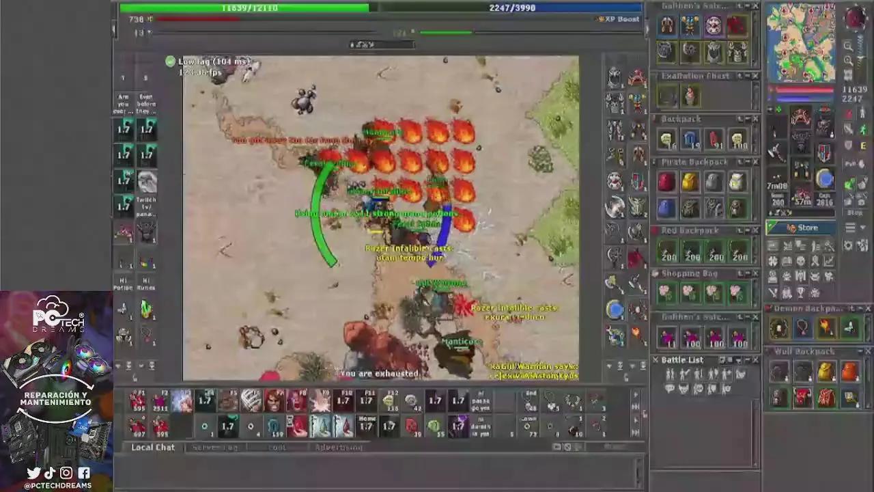Minimize the Shopping Bag container
The image size is (874, 492).
(x=747, y=273)
